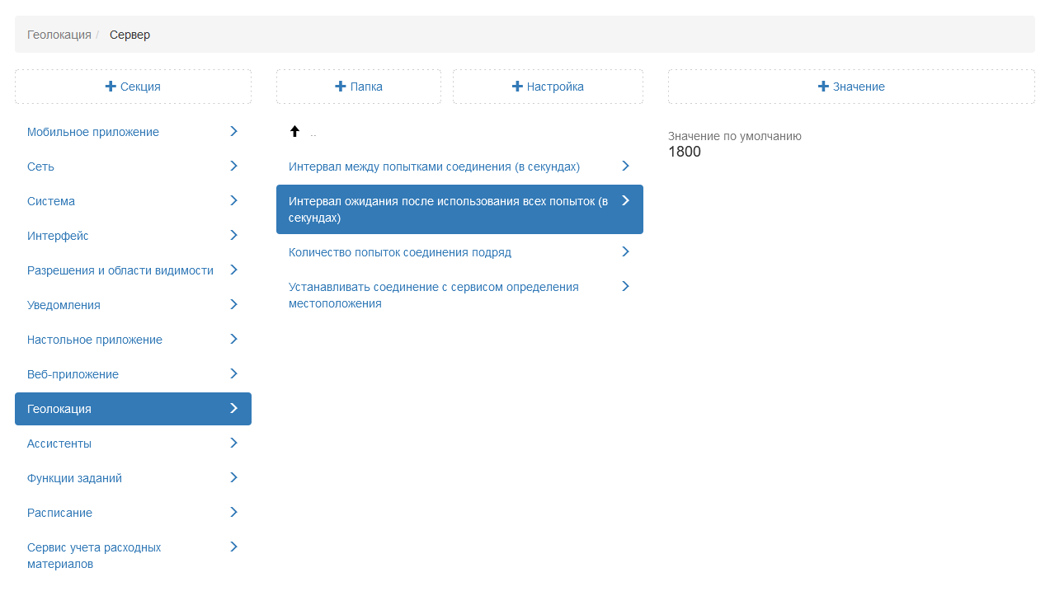Click the plus icon next to Папка

(x=341, y=87)
